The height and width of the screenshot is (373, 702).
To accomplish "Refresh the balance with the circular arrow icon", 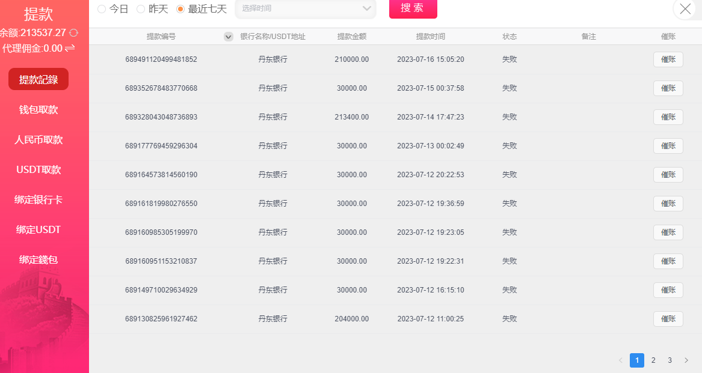I will [74, 33].
